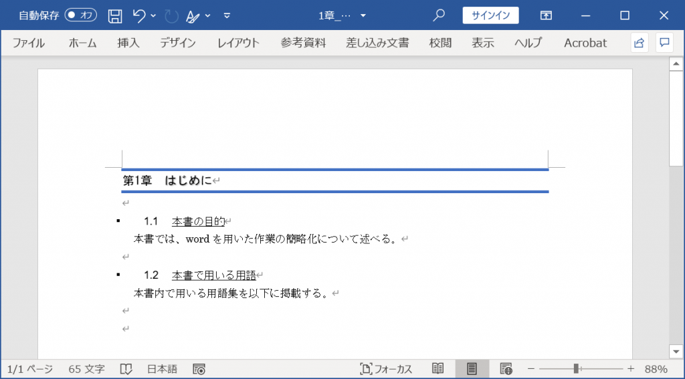Image resolution: width=685 pixels, height=379 pixels.
Task: Click heading text 本書の目的
Action: coord(198,221)
